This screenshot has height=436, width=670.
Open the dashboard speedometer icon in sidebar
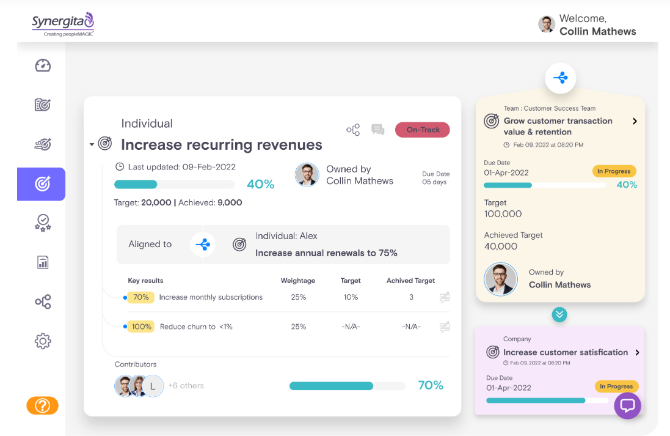pyautogui.click(x=43, y=65)
